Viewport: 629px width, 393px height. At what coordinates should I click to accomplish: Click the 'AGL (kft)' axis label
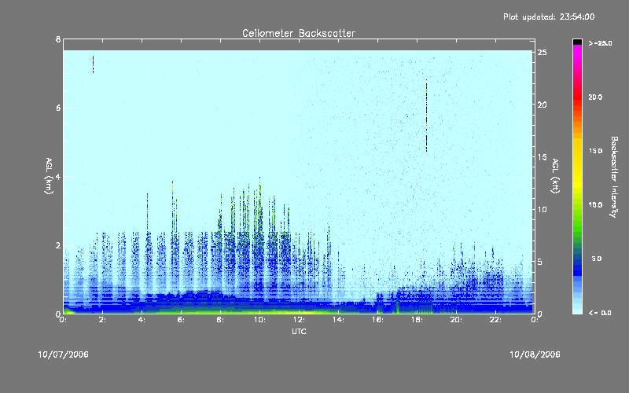555,176
